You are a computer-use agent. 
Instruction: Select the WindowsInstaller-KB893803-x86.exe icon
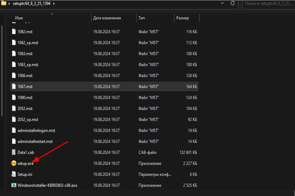pos(14,185)
